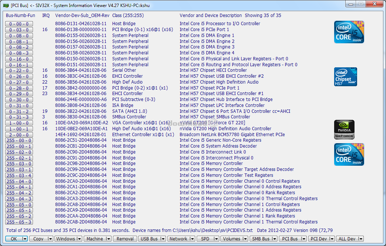Open the 0 - 30 - 0 device button
The width and height of the screenshot is (386, 246).
pos(19,100)
